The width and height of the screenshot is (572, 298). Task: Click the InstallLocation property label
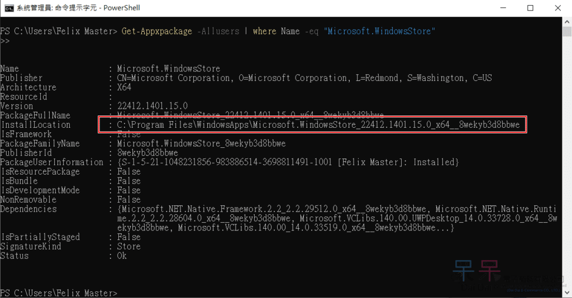(x=36, y=125)
